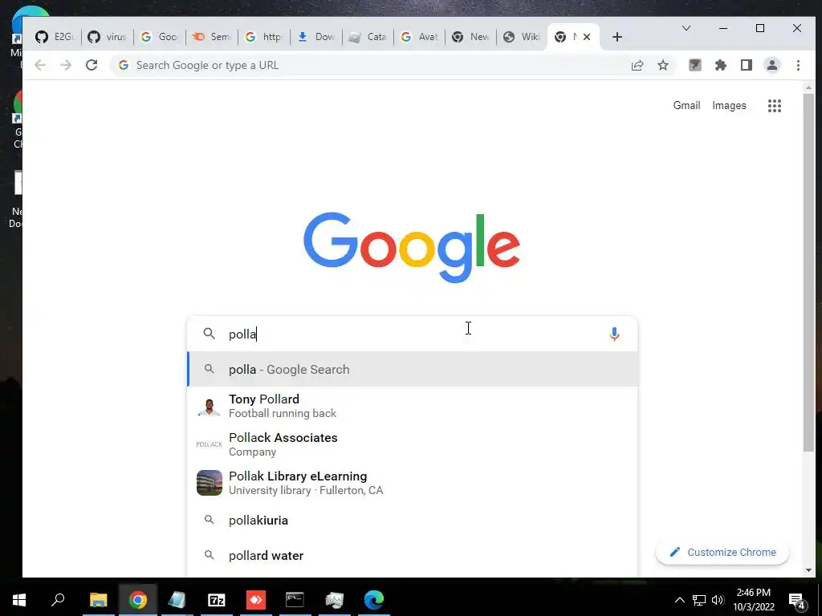Click the browser forward arrow
The image size is (822, 616).
66,65
